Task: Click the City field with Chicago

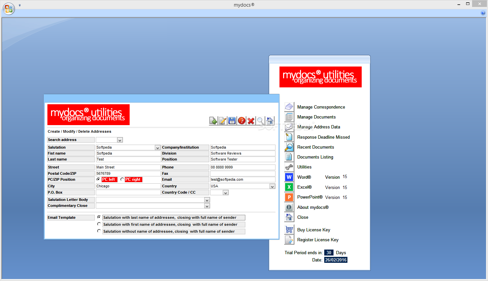Action: (128, 186)
